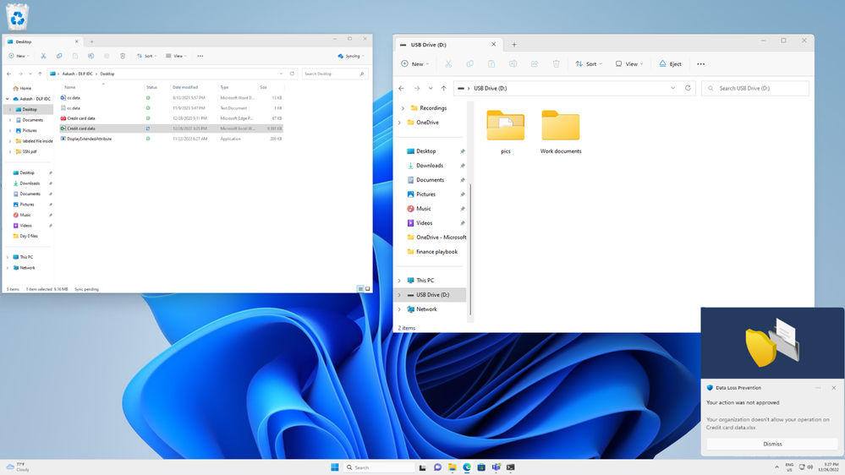Screen dimensions: 845x475
Task: Open Syncing status dropdown in Desktop window
Action: [x=351, y=56]
